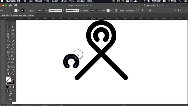Open the Typography workspace switcher
188x106 pixels.
151,5
